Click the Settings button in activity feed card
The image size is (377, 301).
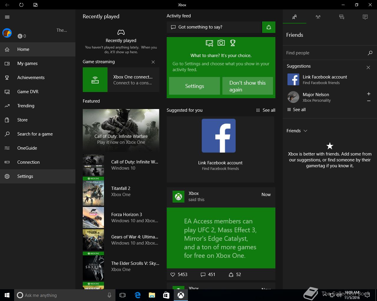click(194, 86)
